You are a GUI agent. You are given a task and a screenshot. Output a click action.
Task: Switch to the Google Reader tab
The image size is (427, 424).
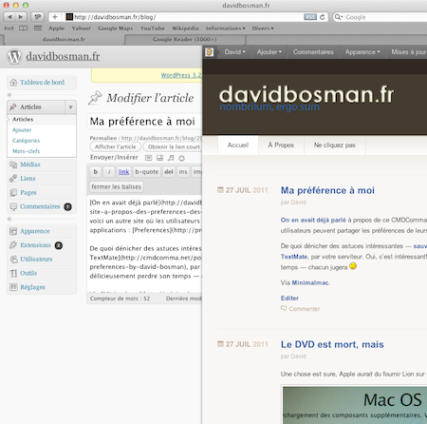[x=185, y=39]
